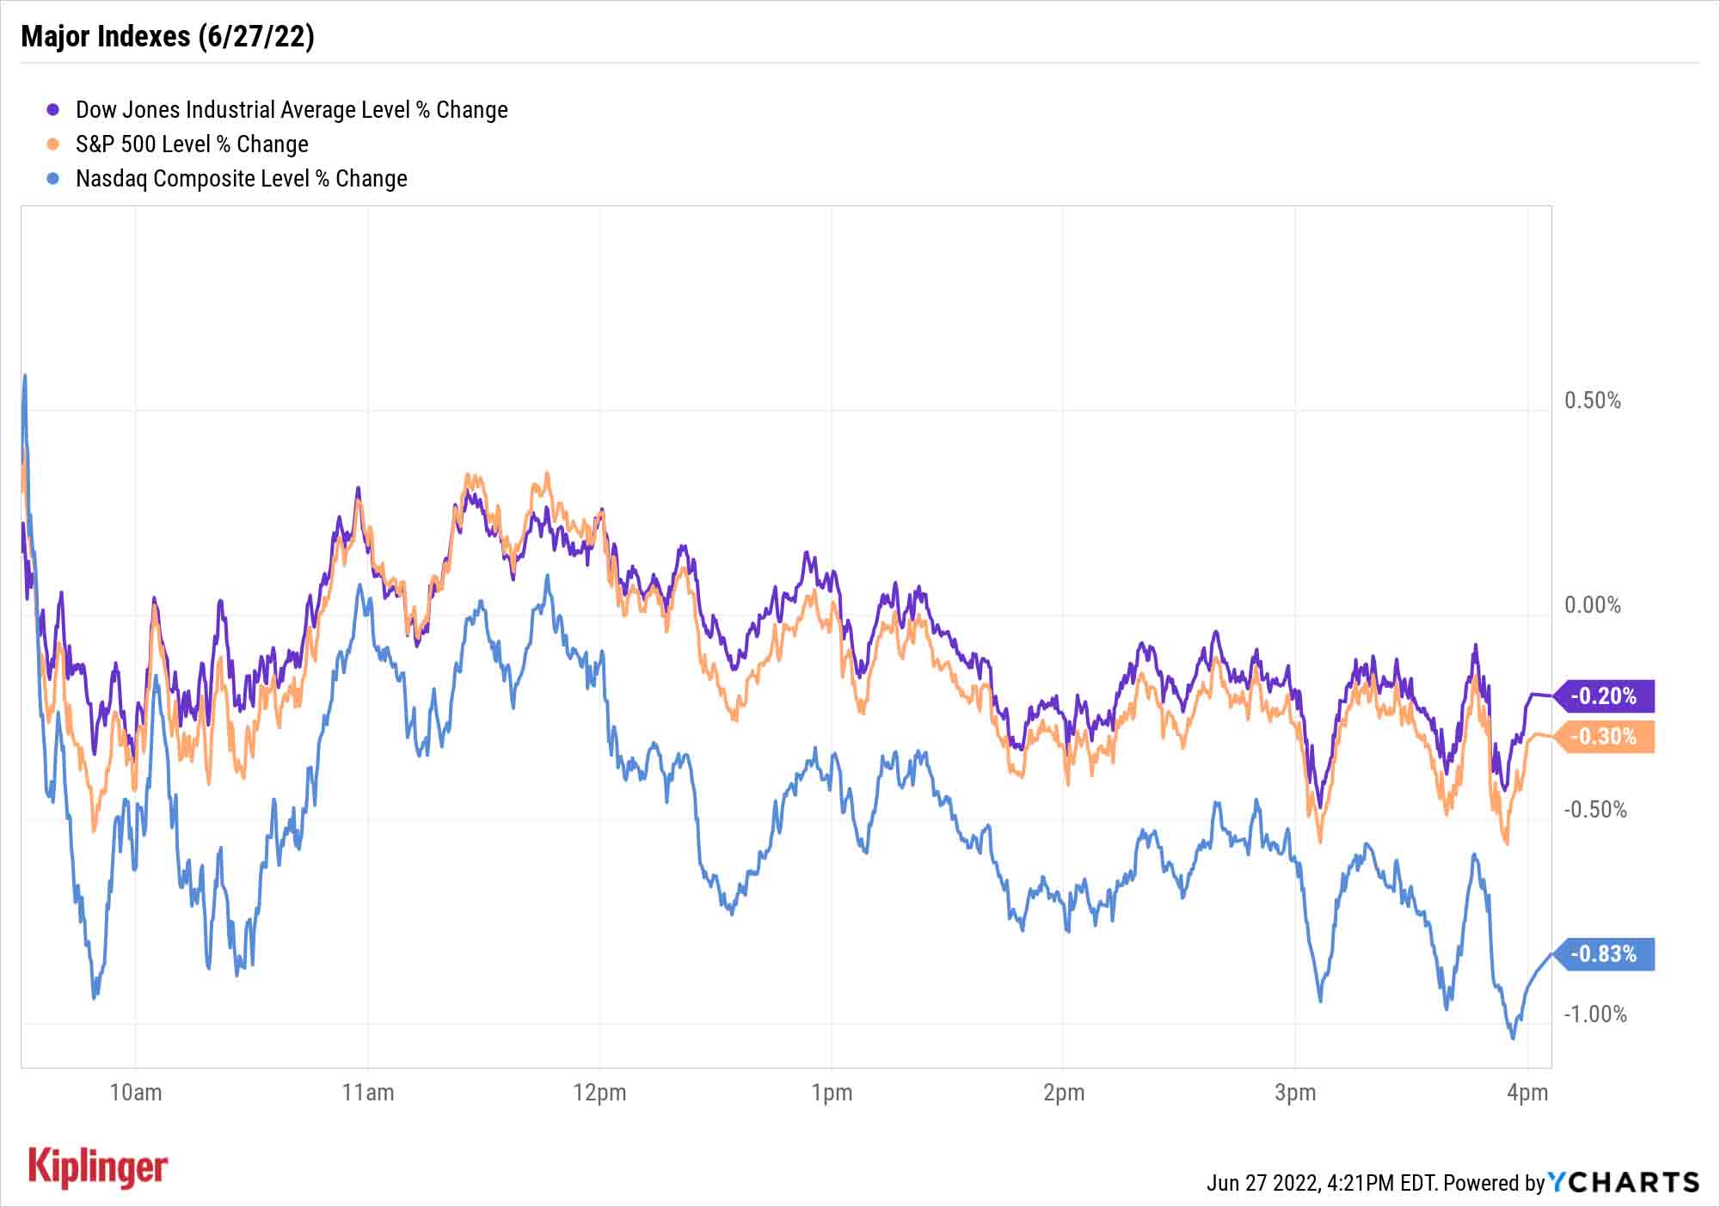Click the orange -0.30% end value tag
Image resolution: width=1720 pixels, height=1207 pixels.
tap(1606, 737)
